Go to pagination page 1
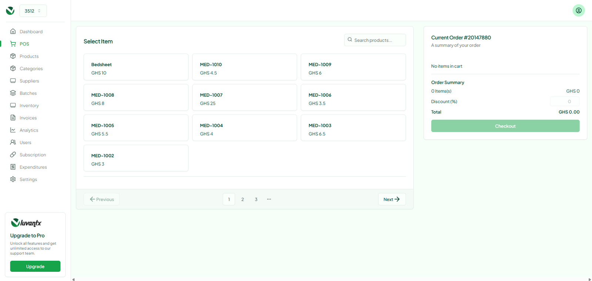592x281 pixels. [229, 199]
